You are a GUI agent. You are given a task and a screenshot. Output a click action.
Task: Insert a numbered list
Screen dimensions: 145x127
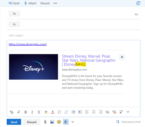(66, 112)
